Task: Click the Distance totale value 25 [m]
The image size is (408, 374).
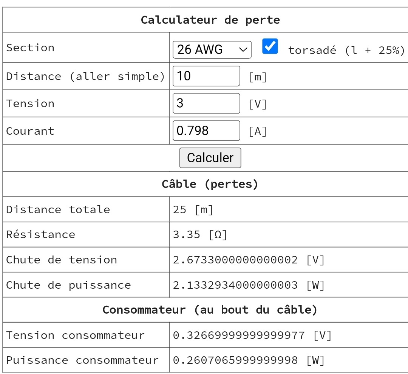Action: tap(193, 209)
